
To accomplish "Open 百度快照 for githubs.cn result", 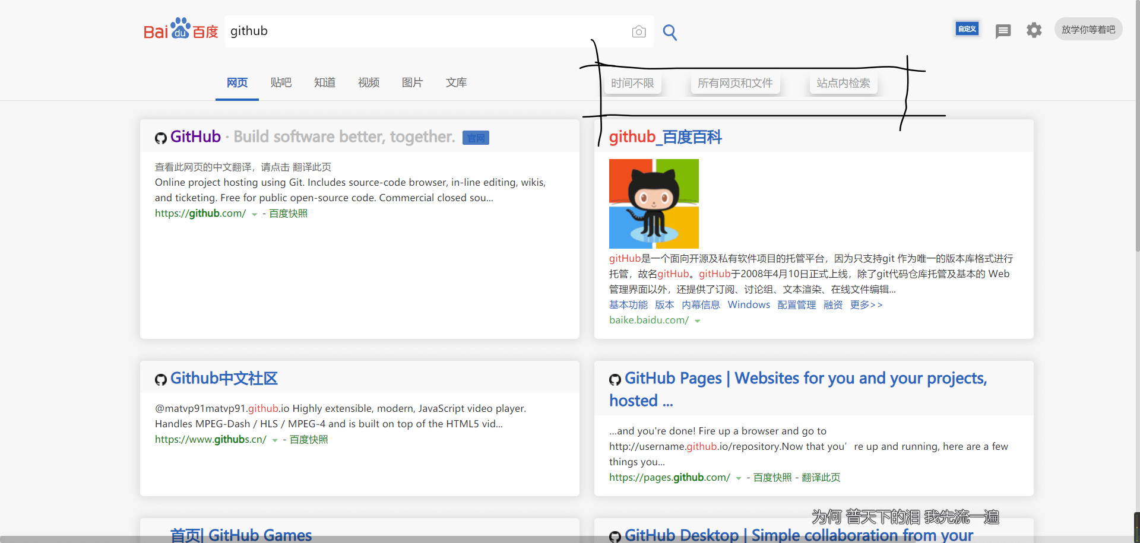I will 309,440.
